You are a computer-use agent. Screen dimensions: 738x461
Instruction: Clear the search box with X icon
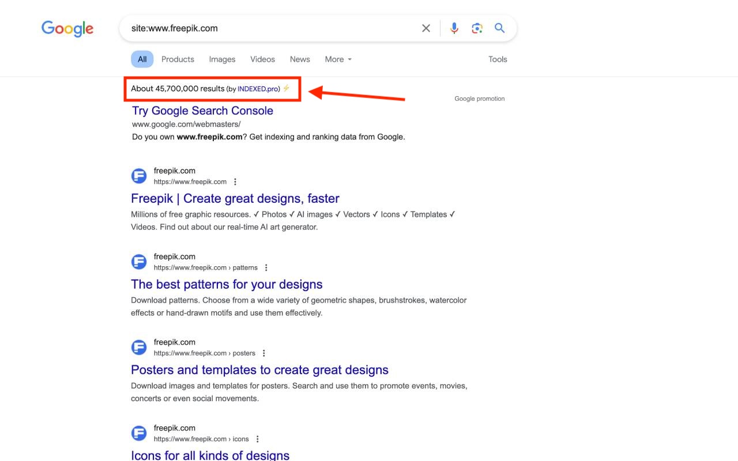pos(426,28)
